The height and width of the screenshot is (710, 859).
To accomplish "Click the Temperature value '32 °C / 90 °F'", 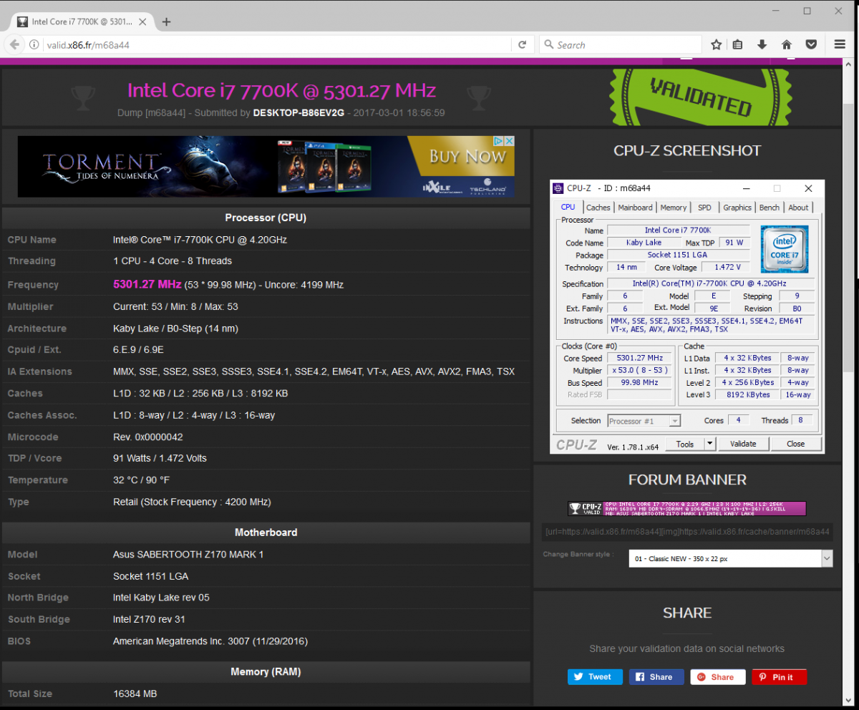I will click(x=142, y=480).
